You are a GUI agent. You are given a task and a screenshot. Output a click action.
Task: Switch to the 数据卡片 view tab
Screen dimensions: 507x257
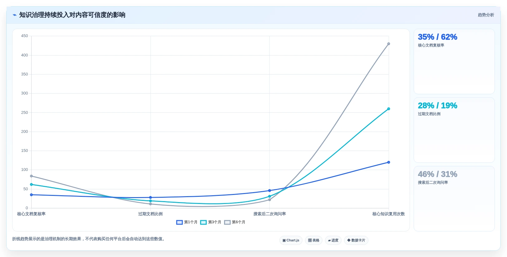pyautogui.click(x=356, y=240)
